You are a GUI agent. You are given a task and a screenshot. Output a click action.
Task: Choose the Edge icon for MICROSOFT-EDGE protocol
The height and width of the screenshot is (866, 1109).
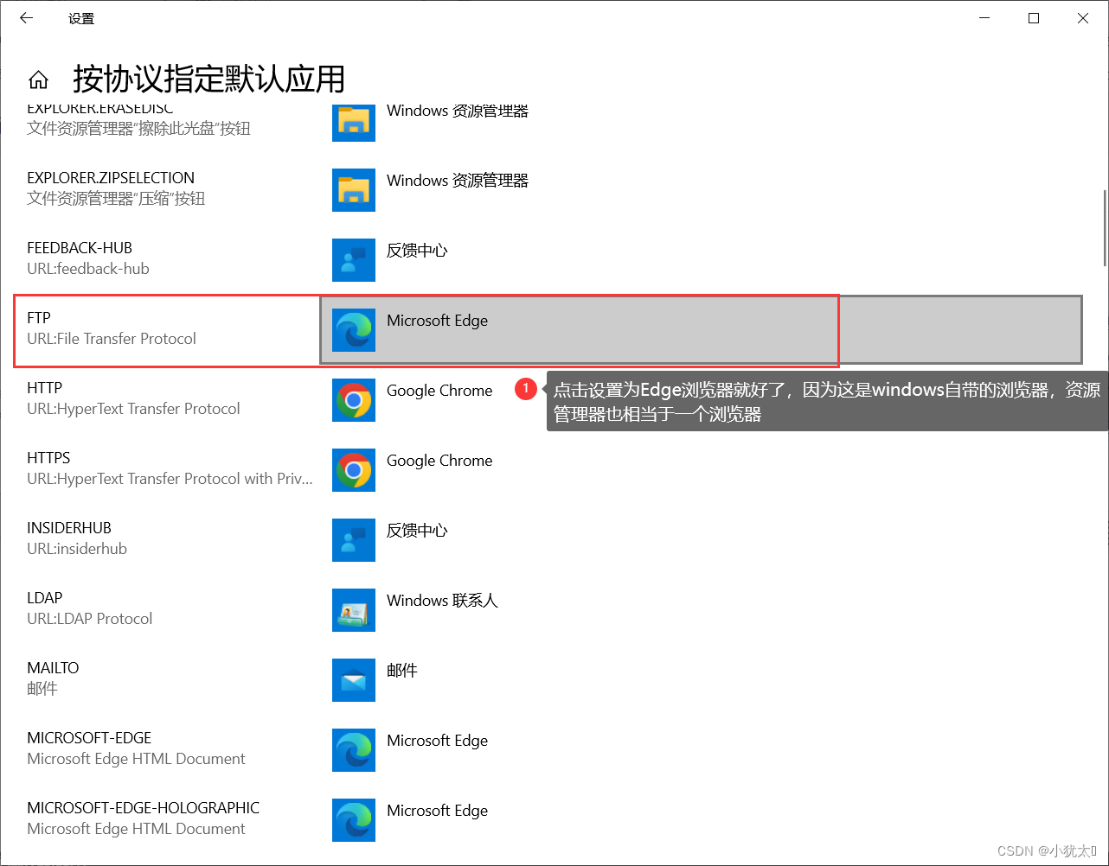coord(354,750)
